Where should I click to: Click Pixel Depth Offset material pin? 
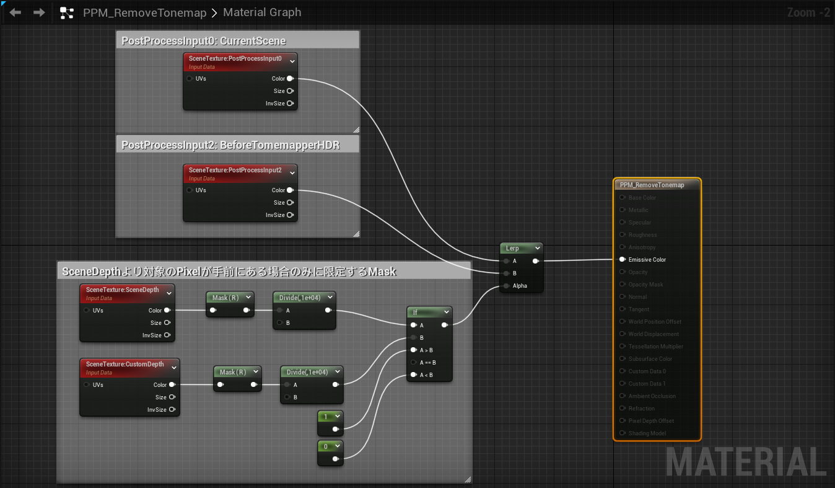coord(623,421)
